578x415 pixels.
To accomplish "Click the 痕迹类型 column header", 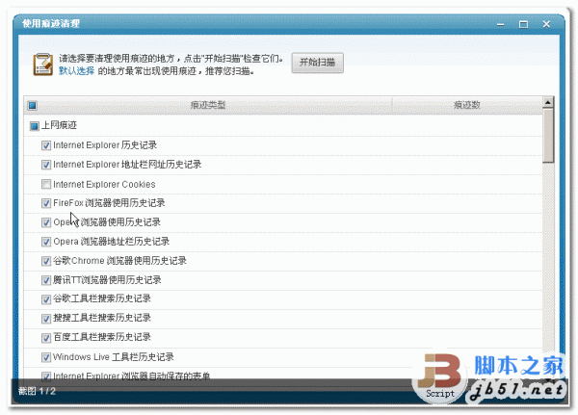I will 208,105.
